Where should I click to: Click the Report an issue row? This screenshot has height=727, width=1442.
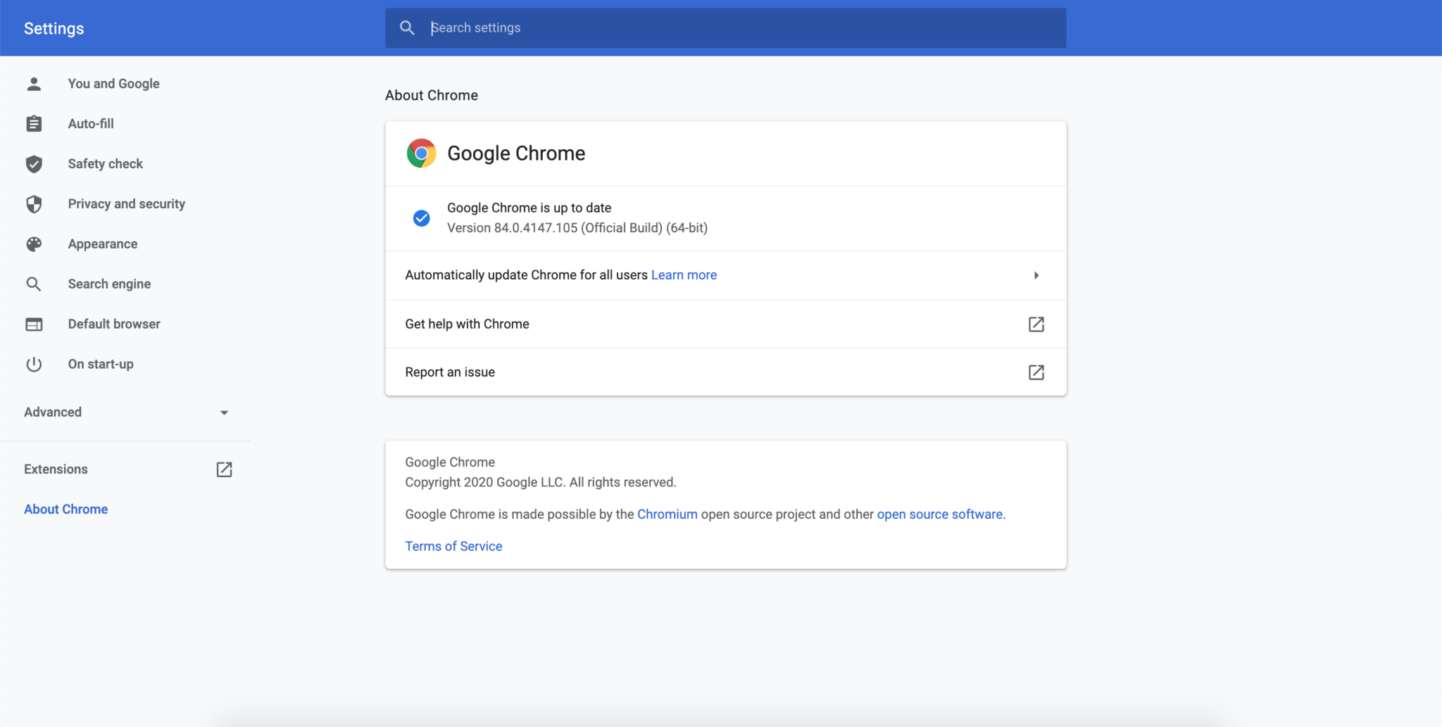pyautogui.click(x=450, y=372)
